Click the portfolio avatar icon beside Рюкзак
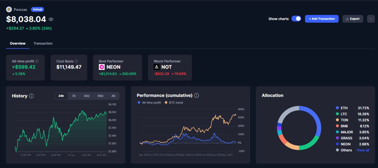The width and height of the screenshot is (378, 168). [9, 9]
